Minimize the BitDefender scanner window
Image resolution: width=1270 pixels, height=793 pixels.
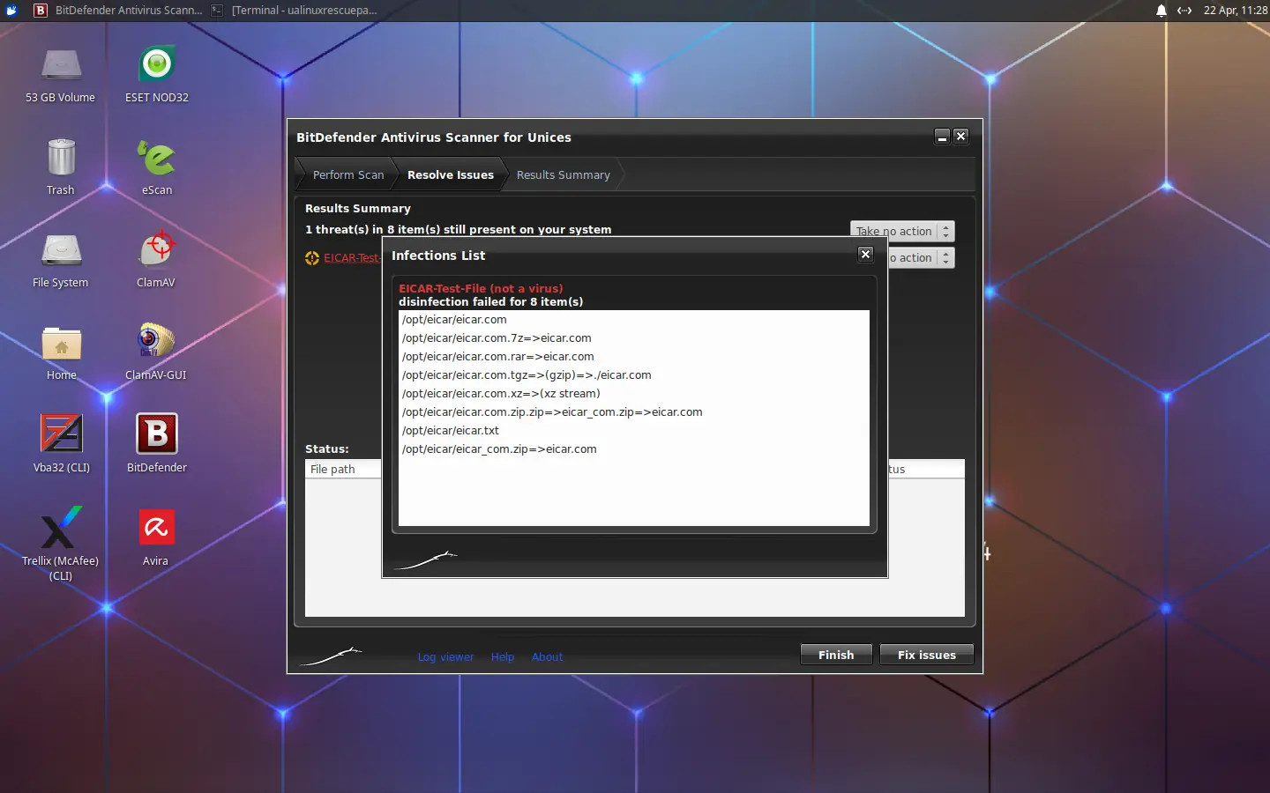[942, 137]
